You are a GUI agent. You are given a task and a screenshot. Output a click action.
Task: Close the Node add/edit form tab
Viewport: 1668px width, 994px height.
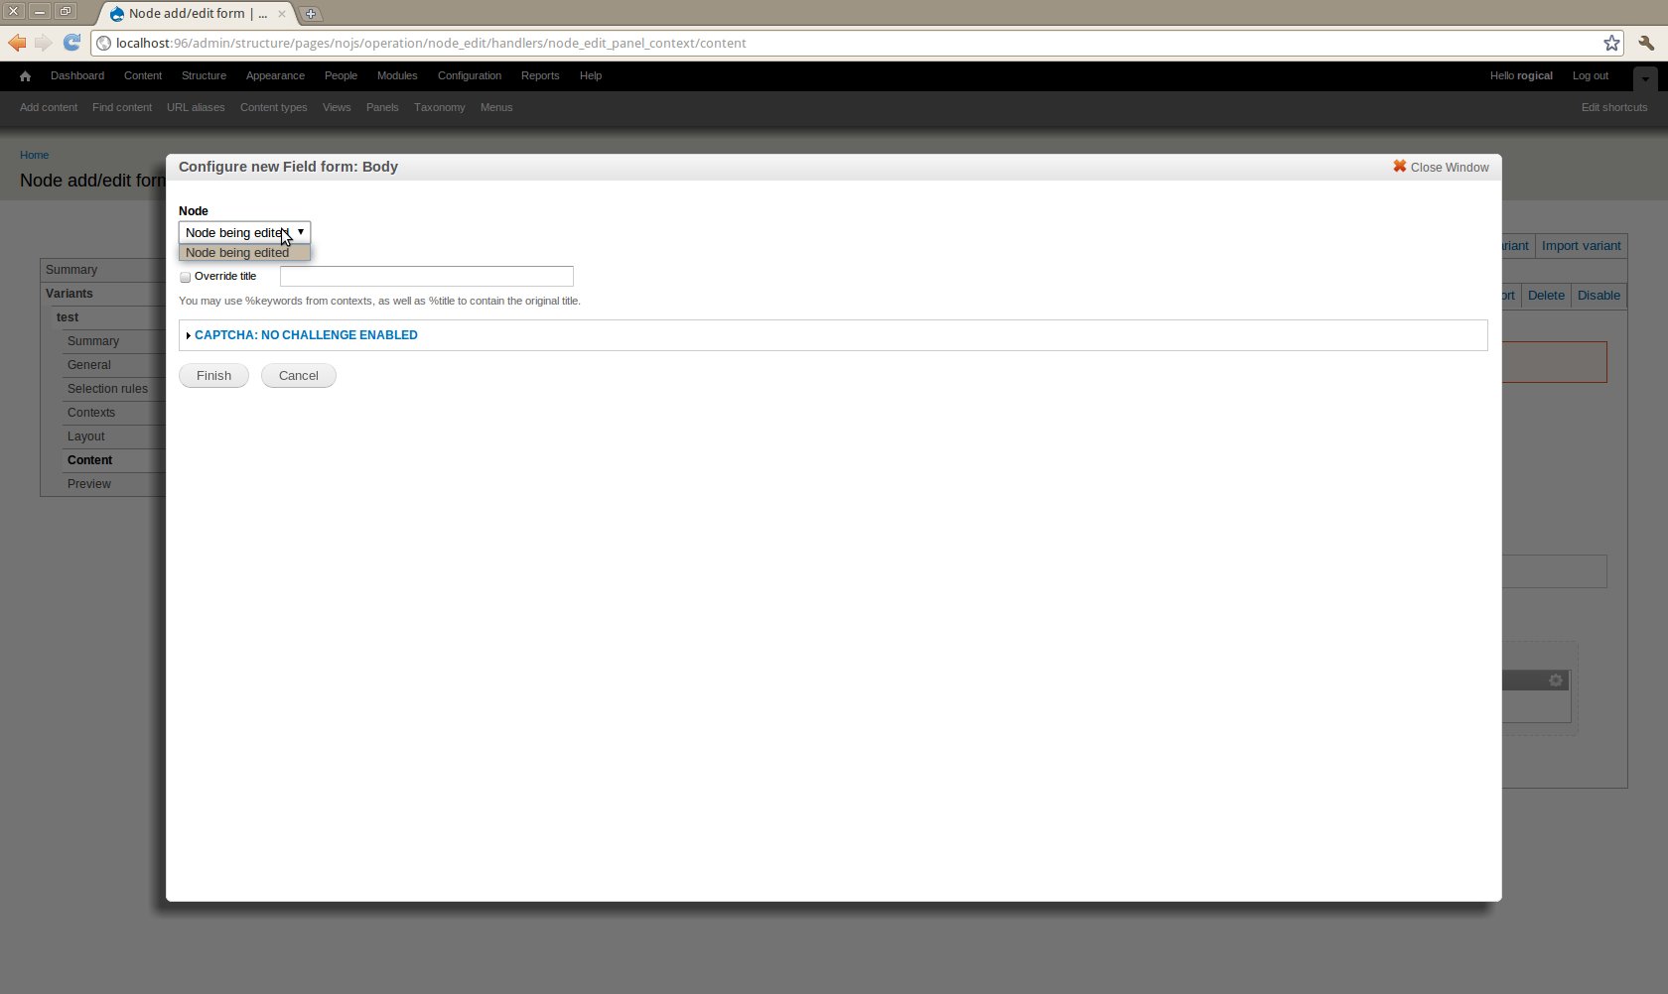pyautogui.click(x=282, y=14)
